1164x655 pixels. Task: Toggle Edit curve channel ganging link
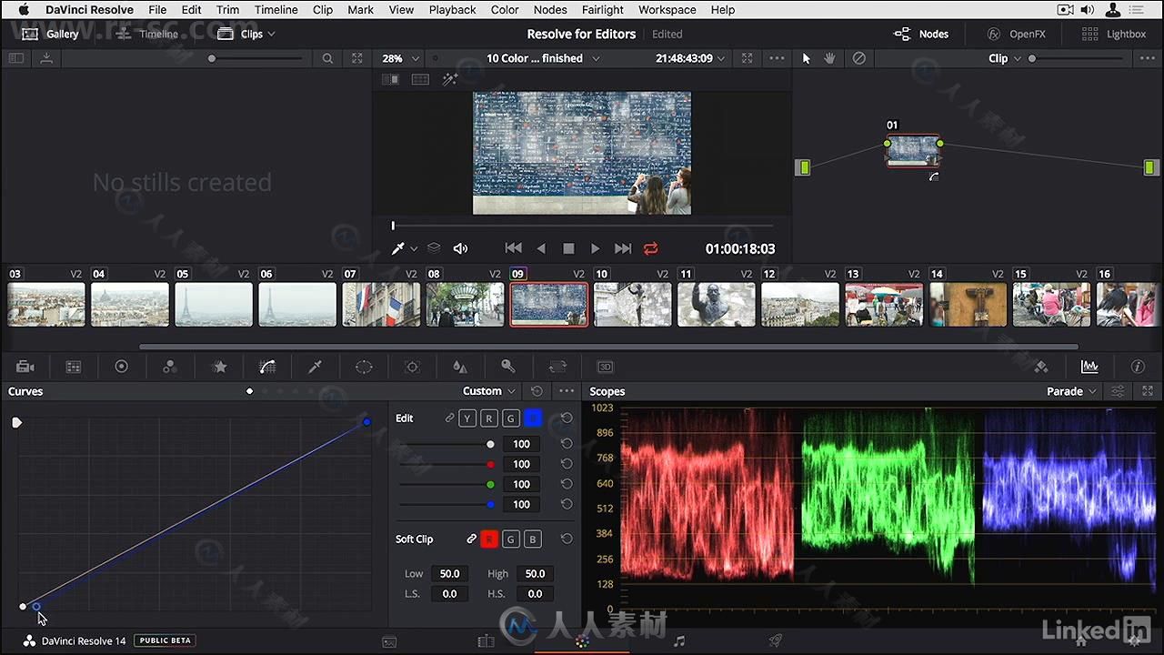click(449, 418)
